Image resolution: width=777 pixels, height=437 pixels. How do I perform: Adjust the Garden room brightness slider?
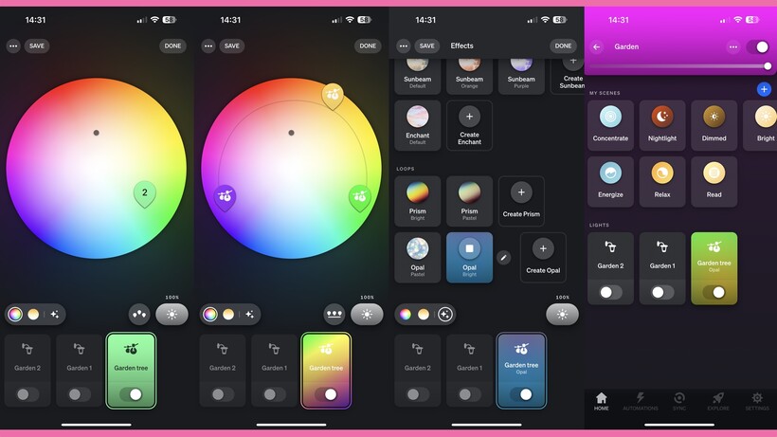(x=678, y=66)
